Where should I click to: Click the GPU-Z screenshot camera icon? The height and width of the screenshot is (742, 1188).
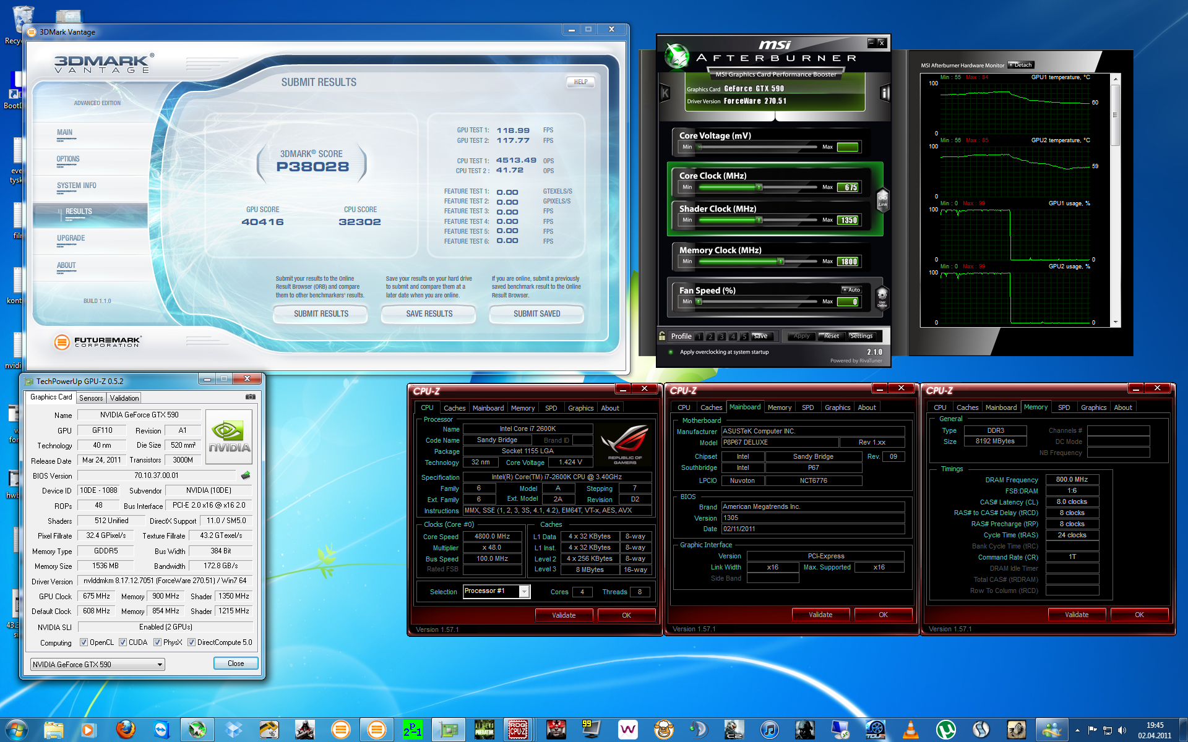251,397
